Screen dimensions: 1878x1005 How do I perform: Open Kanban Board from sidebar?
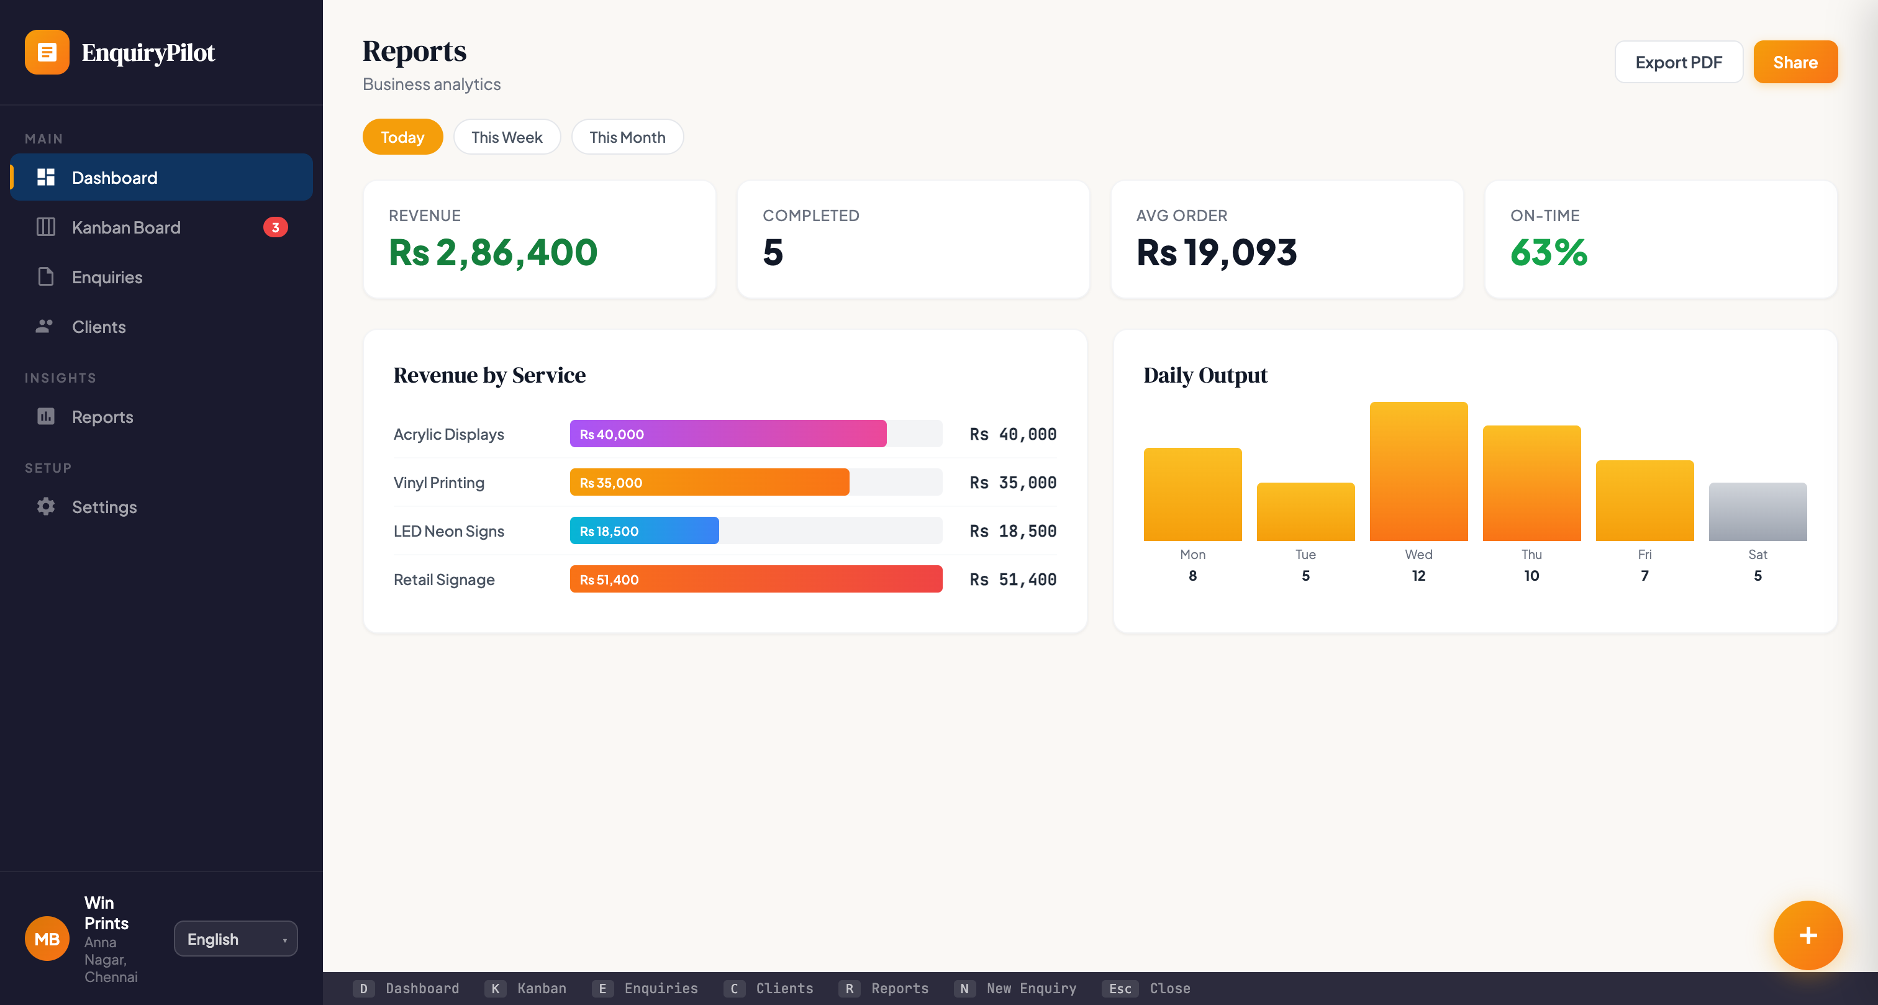[125, 227]
